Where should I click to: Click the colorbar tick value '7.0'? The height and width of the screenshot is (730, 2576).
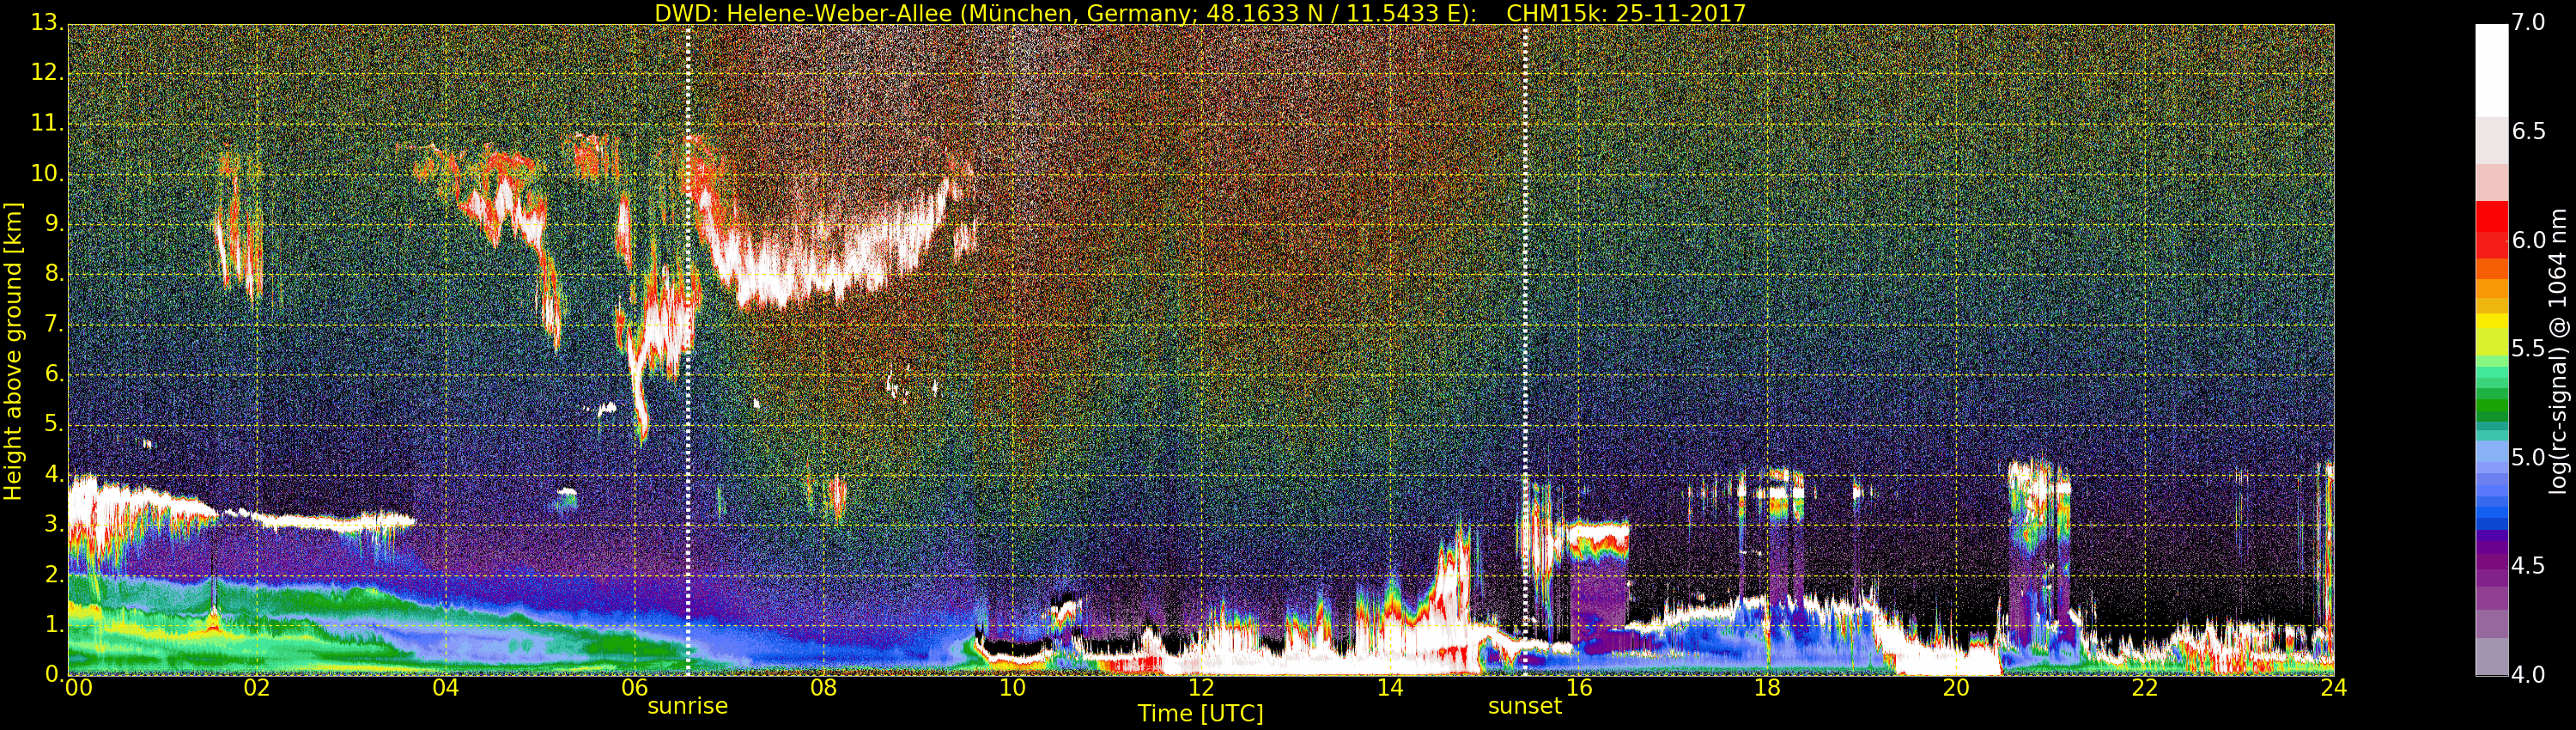[2528, 22]
